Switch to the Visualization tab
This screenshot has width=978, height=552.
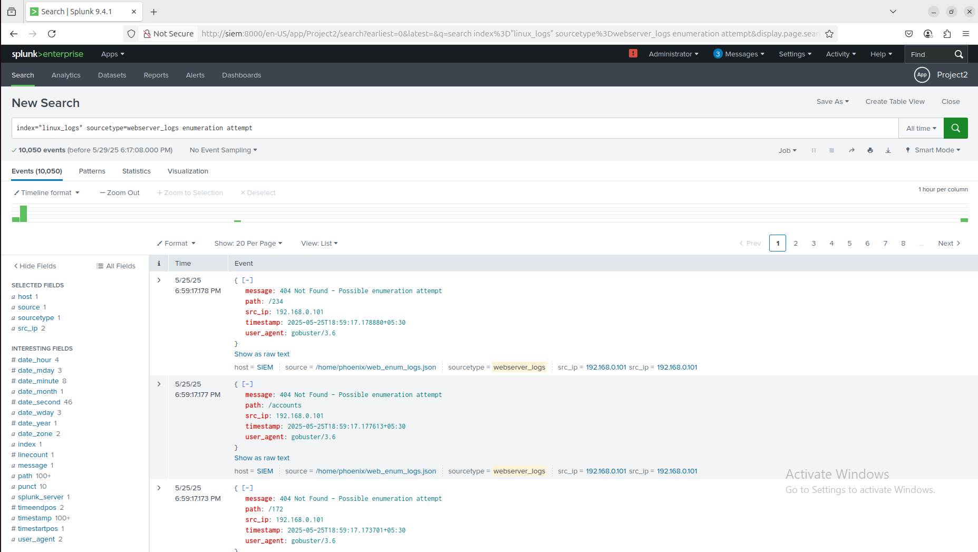pyautogui.click(x=188, y=171)
